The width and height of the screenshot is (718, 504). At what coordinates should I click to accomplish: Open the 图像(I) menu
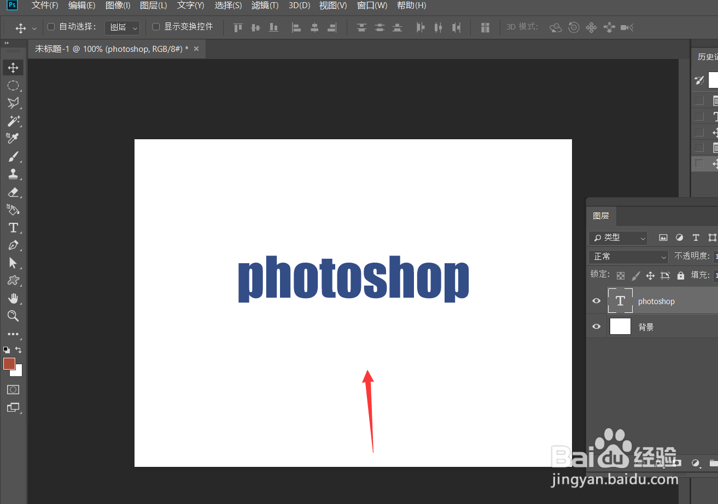click(x=118, y=5)
